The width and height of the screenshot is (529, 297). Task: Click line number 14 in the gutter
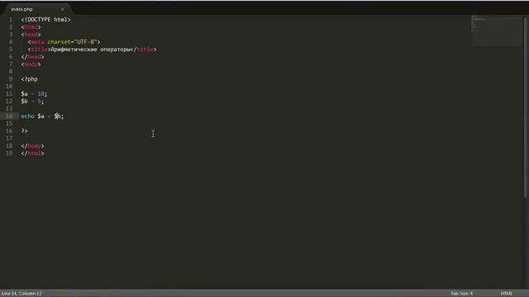9,115
